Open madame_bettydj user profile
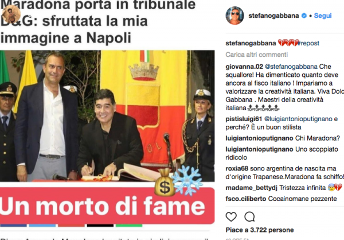The height and width of the screenshot is (240, 344). 252,188
